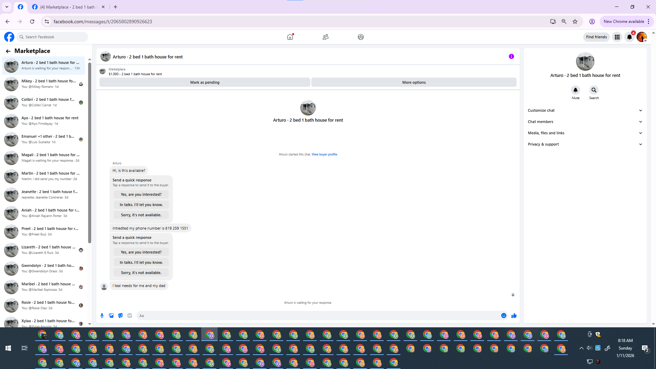Click Mark as pending button
This screenshot has height=369, width=656.
pos(205,82)
